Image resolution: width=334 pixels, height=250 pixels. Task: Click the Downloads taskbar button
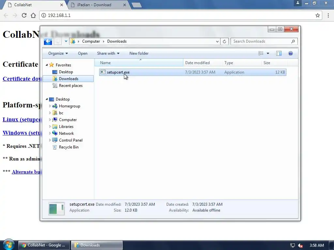[97, 245]
